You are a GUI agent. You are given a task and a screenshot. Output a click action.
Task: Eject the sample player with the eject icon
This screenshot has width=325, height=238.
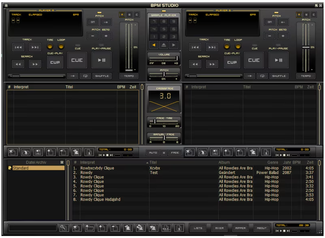(x=164, y=45)
